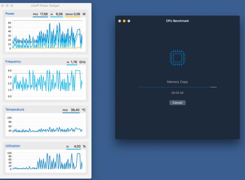Click the Temperature section title

(x=15, y=109)
